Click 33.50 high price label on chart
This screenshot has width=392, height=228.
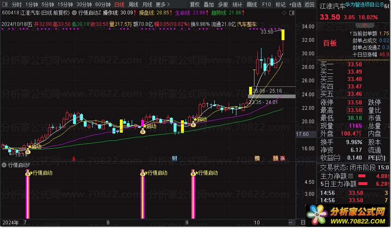point(267,32)
